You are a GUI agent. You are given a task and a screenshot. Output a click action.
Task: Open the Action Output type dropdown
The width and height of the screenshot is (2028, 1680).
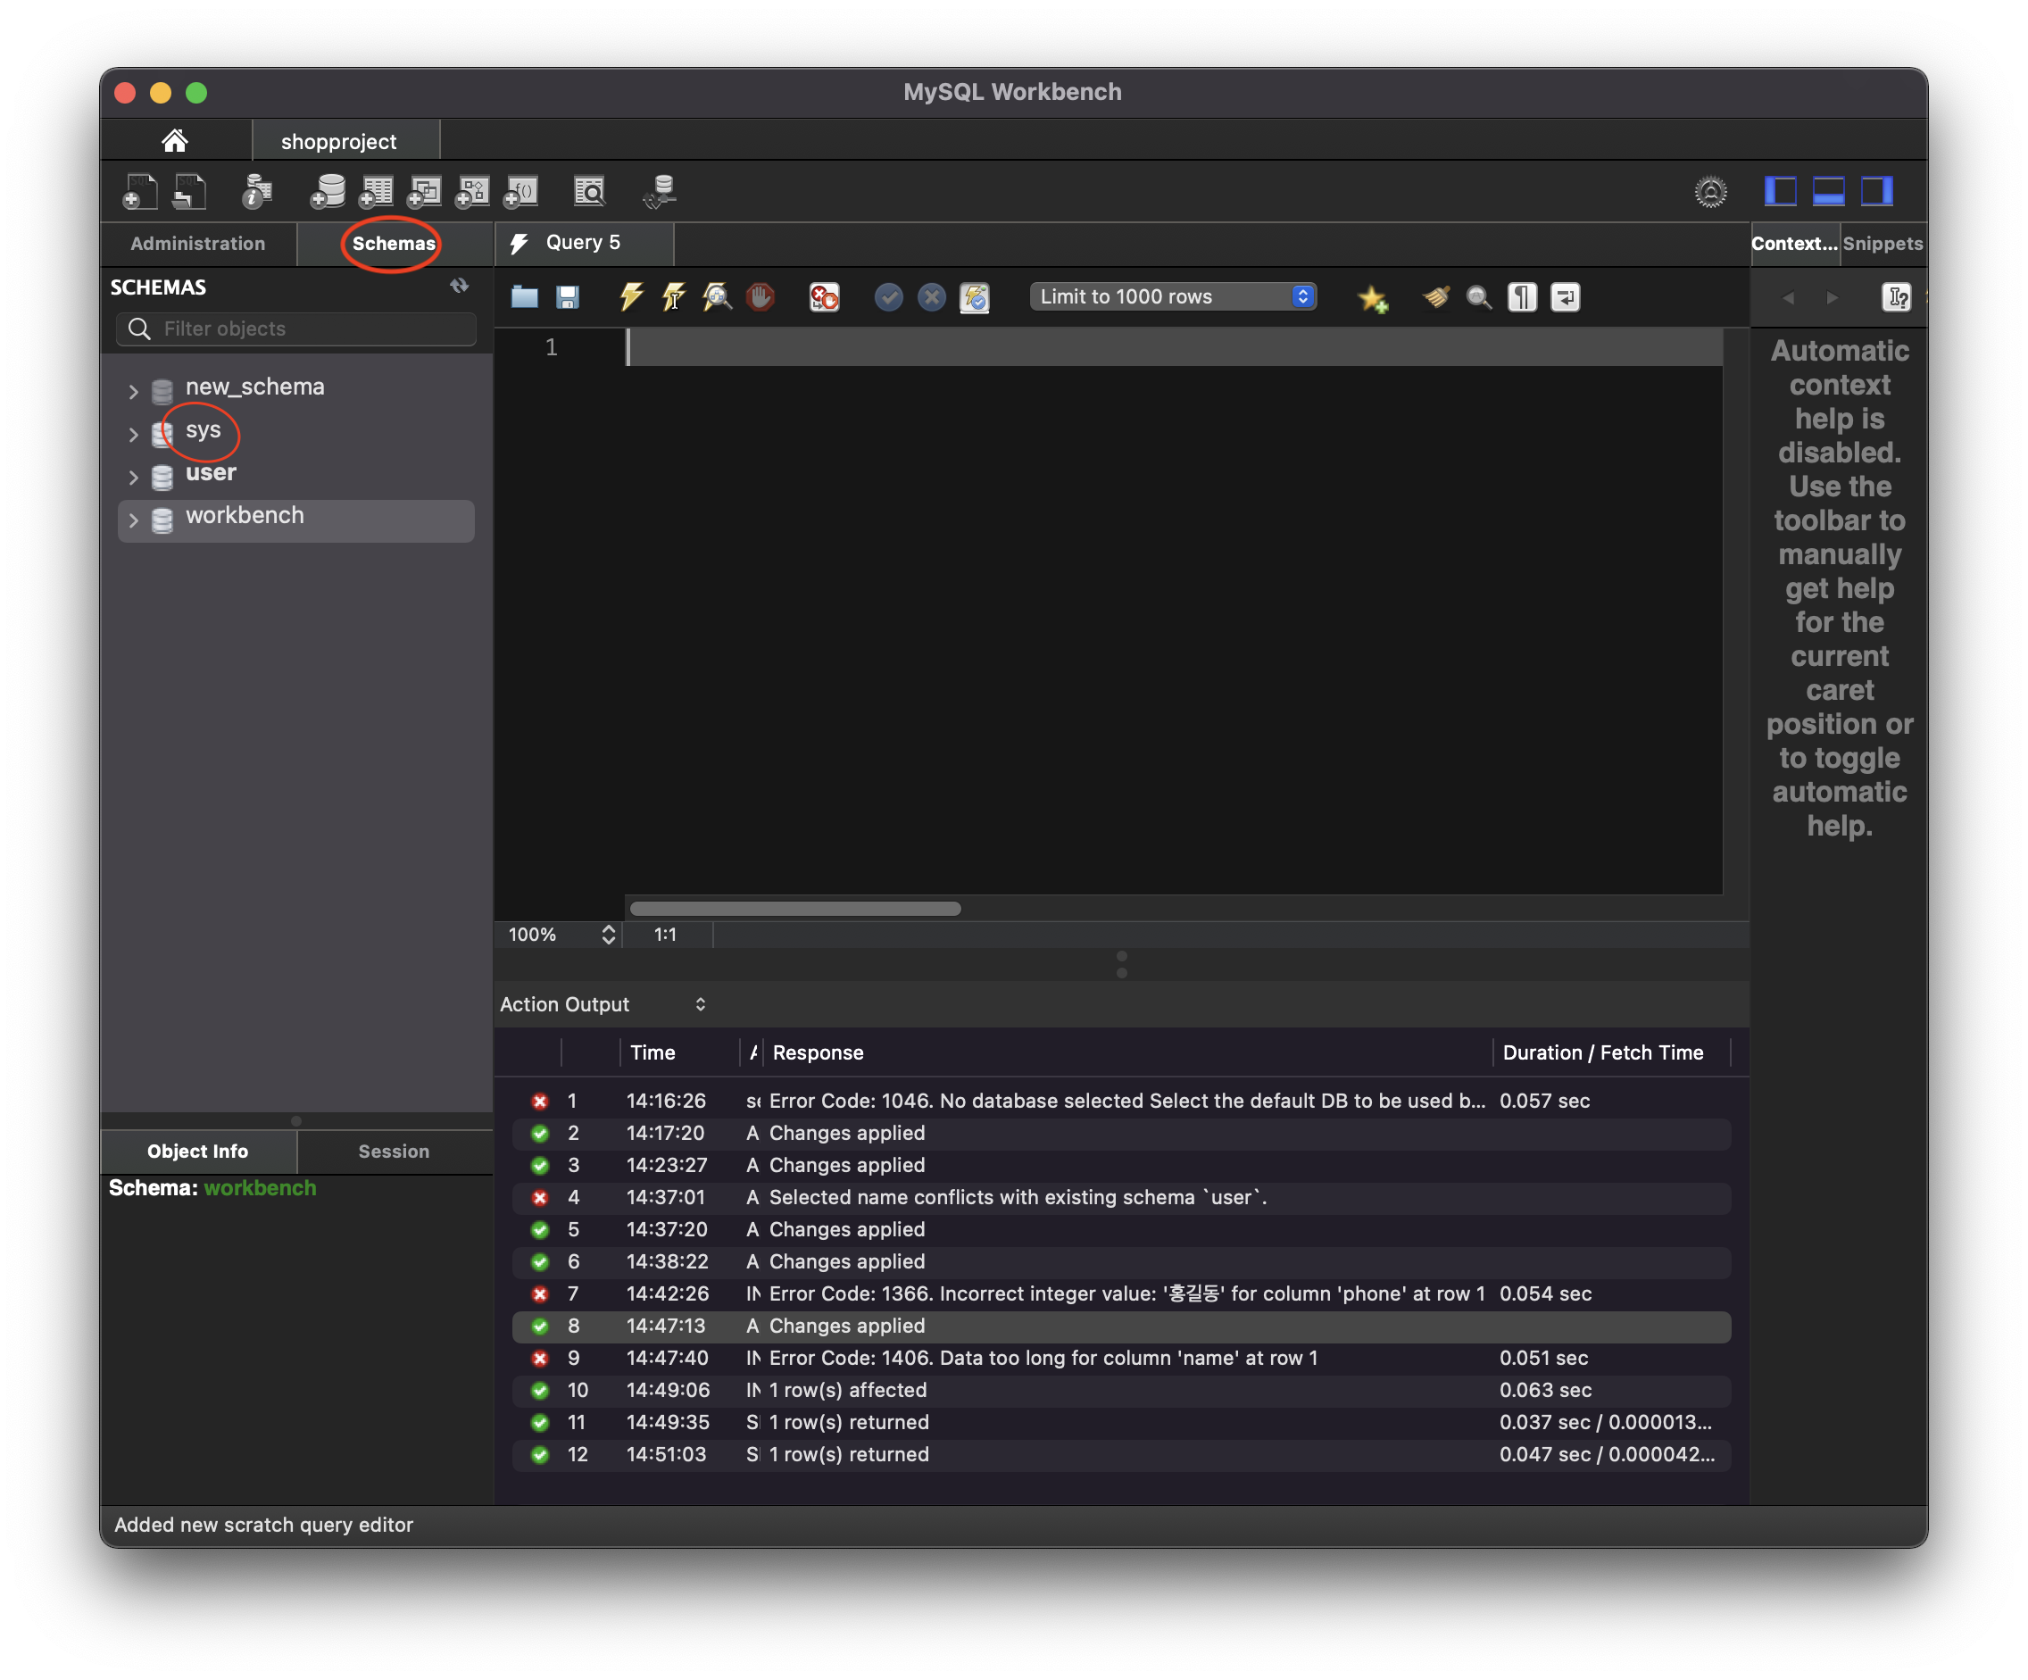[x=700, y=1004]
